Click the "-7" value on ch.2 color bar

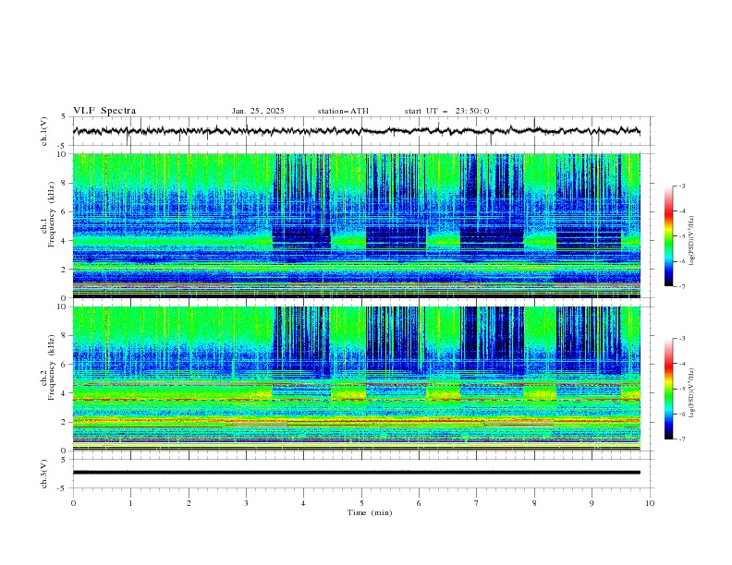point(682,439)
